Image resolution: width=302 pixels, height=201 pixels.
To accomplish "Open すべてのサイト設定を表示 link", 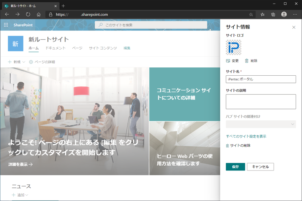I will pyautogui.click(x=246, y=136).
